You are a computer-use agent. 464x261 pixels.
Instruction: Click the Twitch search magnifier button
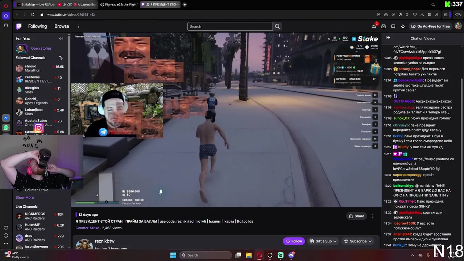(277, 26)
